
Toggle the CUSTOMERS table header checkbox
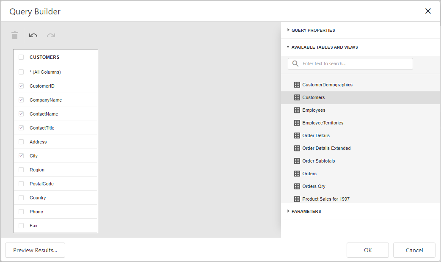[21, 57]
